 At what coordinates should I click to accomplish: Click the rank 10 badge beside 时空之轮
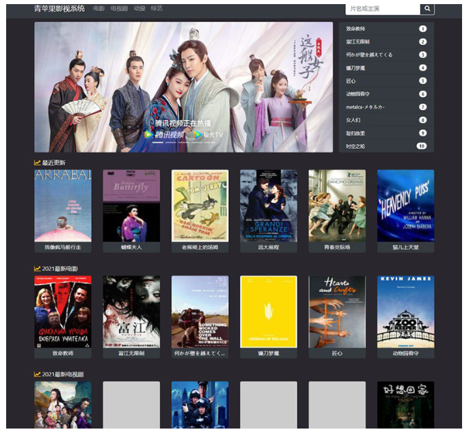[421, 146]
